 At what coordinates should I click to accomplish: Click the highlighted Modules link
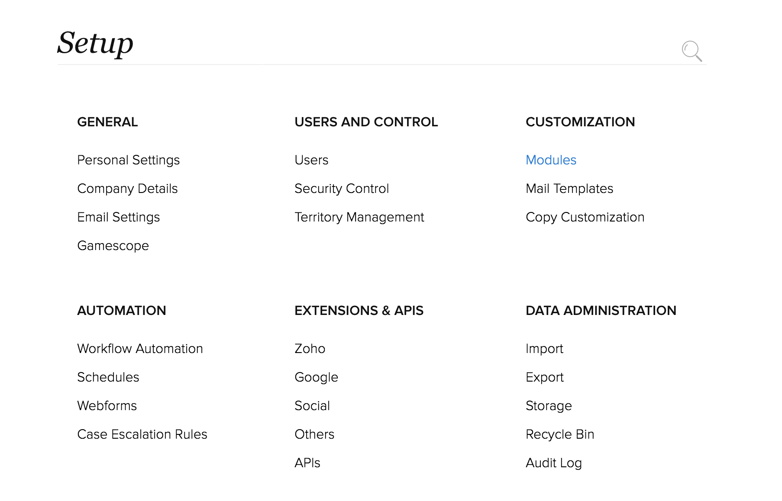coord(550,160)
